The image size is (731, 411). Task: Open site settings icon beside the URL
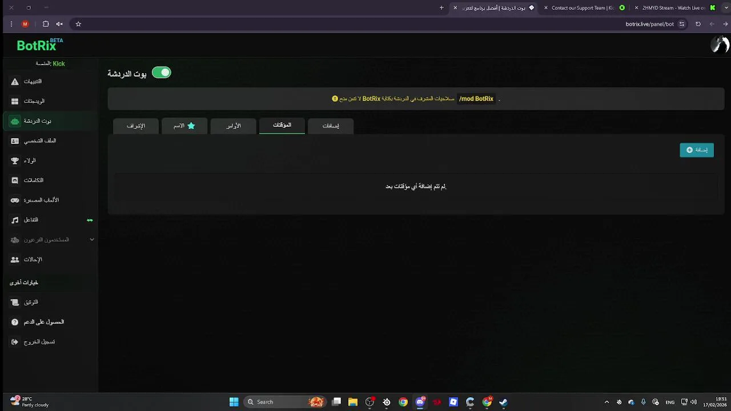tap(681, 24)
